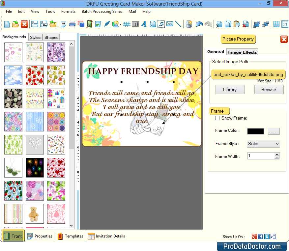Select the text tool (blue A)

[x=144, y=24]
